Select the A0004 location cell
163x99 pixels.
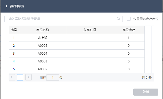click(43, 54)
